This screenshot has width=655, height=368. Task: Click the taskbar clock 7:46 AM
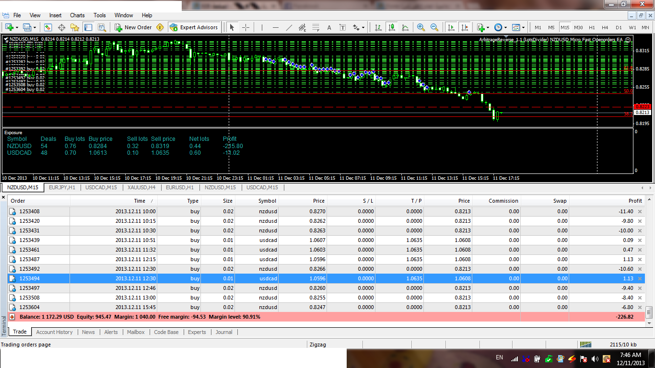pyautogui.click(x=631, y=355)
